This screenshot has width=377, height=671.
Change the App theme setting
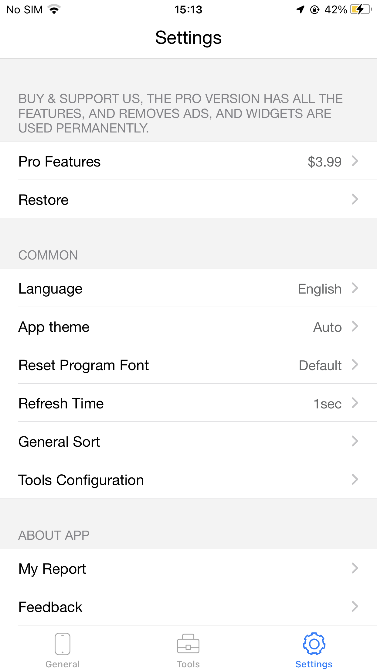click(x=188, y=326)
